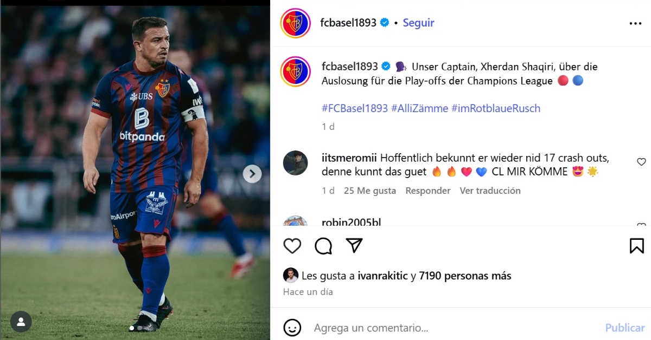Open the three-dot more options menu
Image resolution: width=651 pixels, height=340 pixels.
635,23
